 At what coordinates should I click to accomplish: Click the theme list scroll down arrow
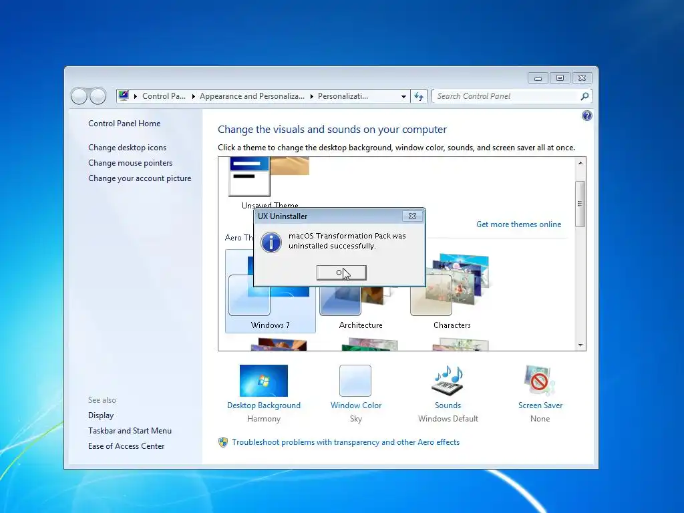click(580, 345)
